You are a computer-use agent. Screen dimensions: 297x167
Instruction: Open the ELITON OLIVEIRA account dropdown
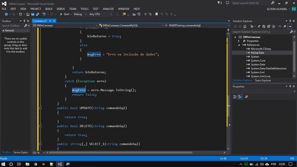point(278,9)
